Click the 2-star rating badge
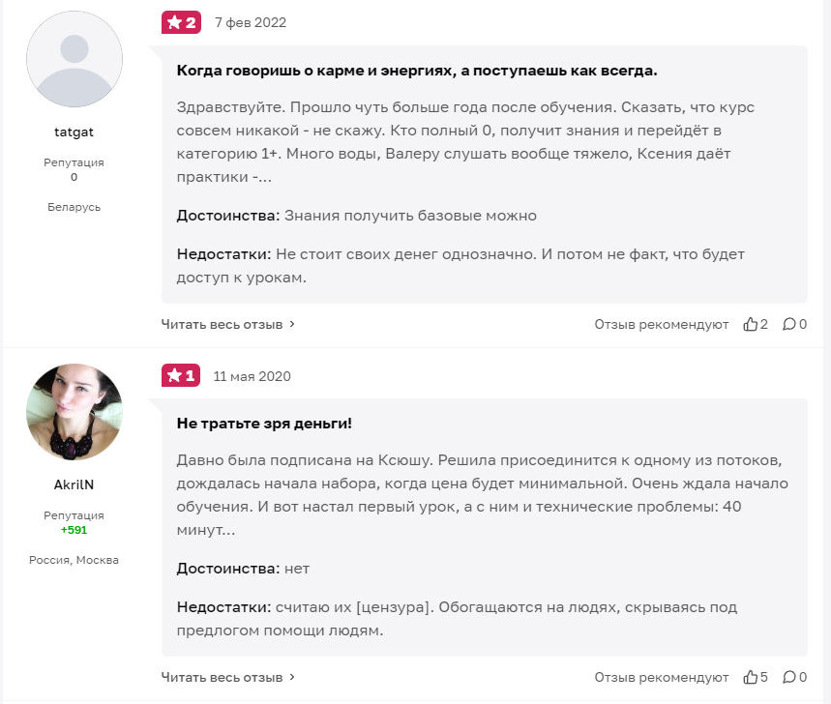The image size is (831, 704). coord(181,22)
